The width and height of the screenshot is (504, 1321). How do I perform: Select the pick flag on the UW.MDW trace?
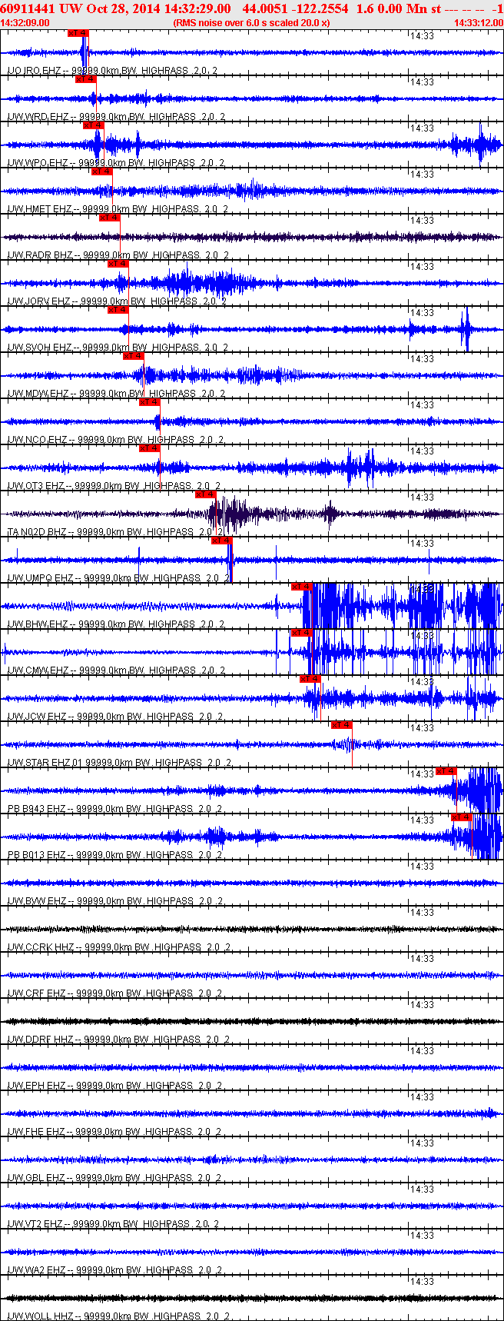pyautogui.click(x=133, y=356)
